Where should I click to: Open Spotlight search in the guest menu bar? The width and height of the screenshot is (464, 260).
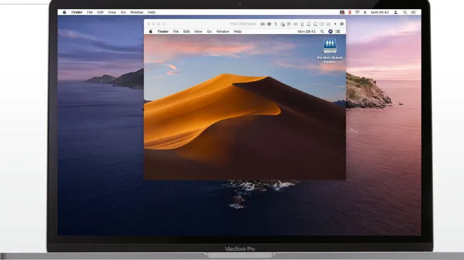tap(322, 31)
